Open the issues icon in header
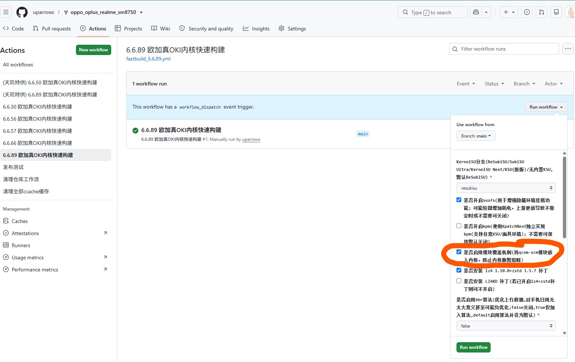 point(527,12)
